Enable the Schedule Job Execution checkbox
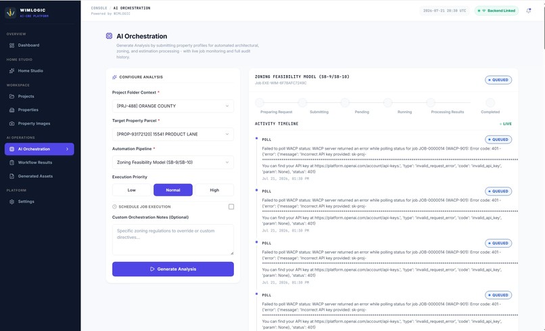This screenshot has height=331, width=545. [231, 206]
